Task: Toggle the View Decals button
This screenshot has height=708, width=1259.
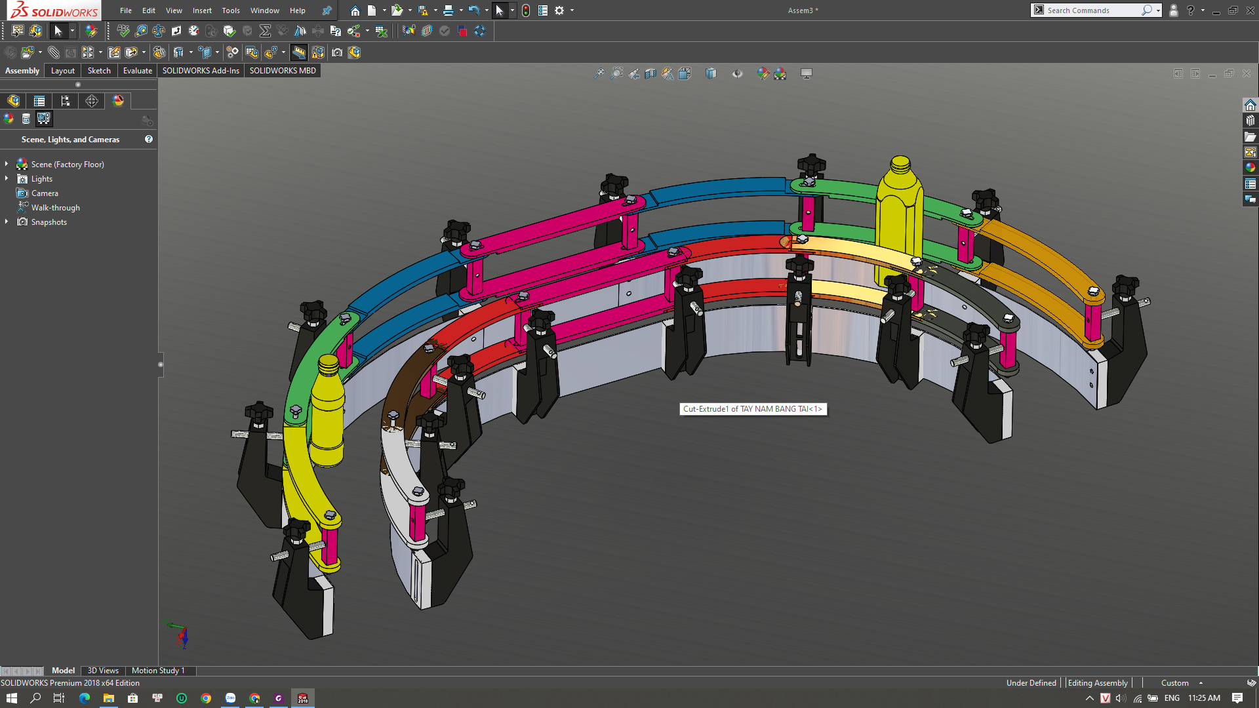Action: [26, 119]
